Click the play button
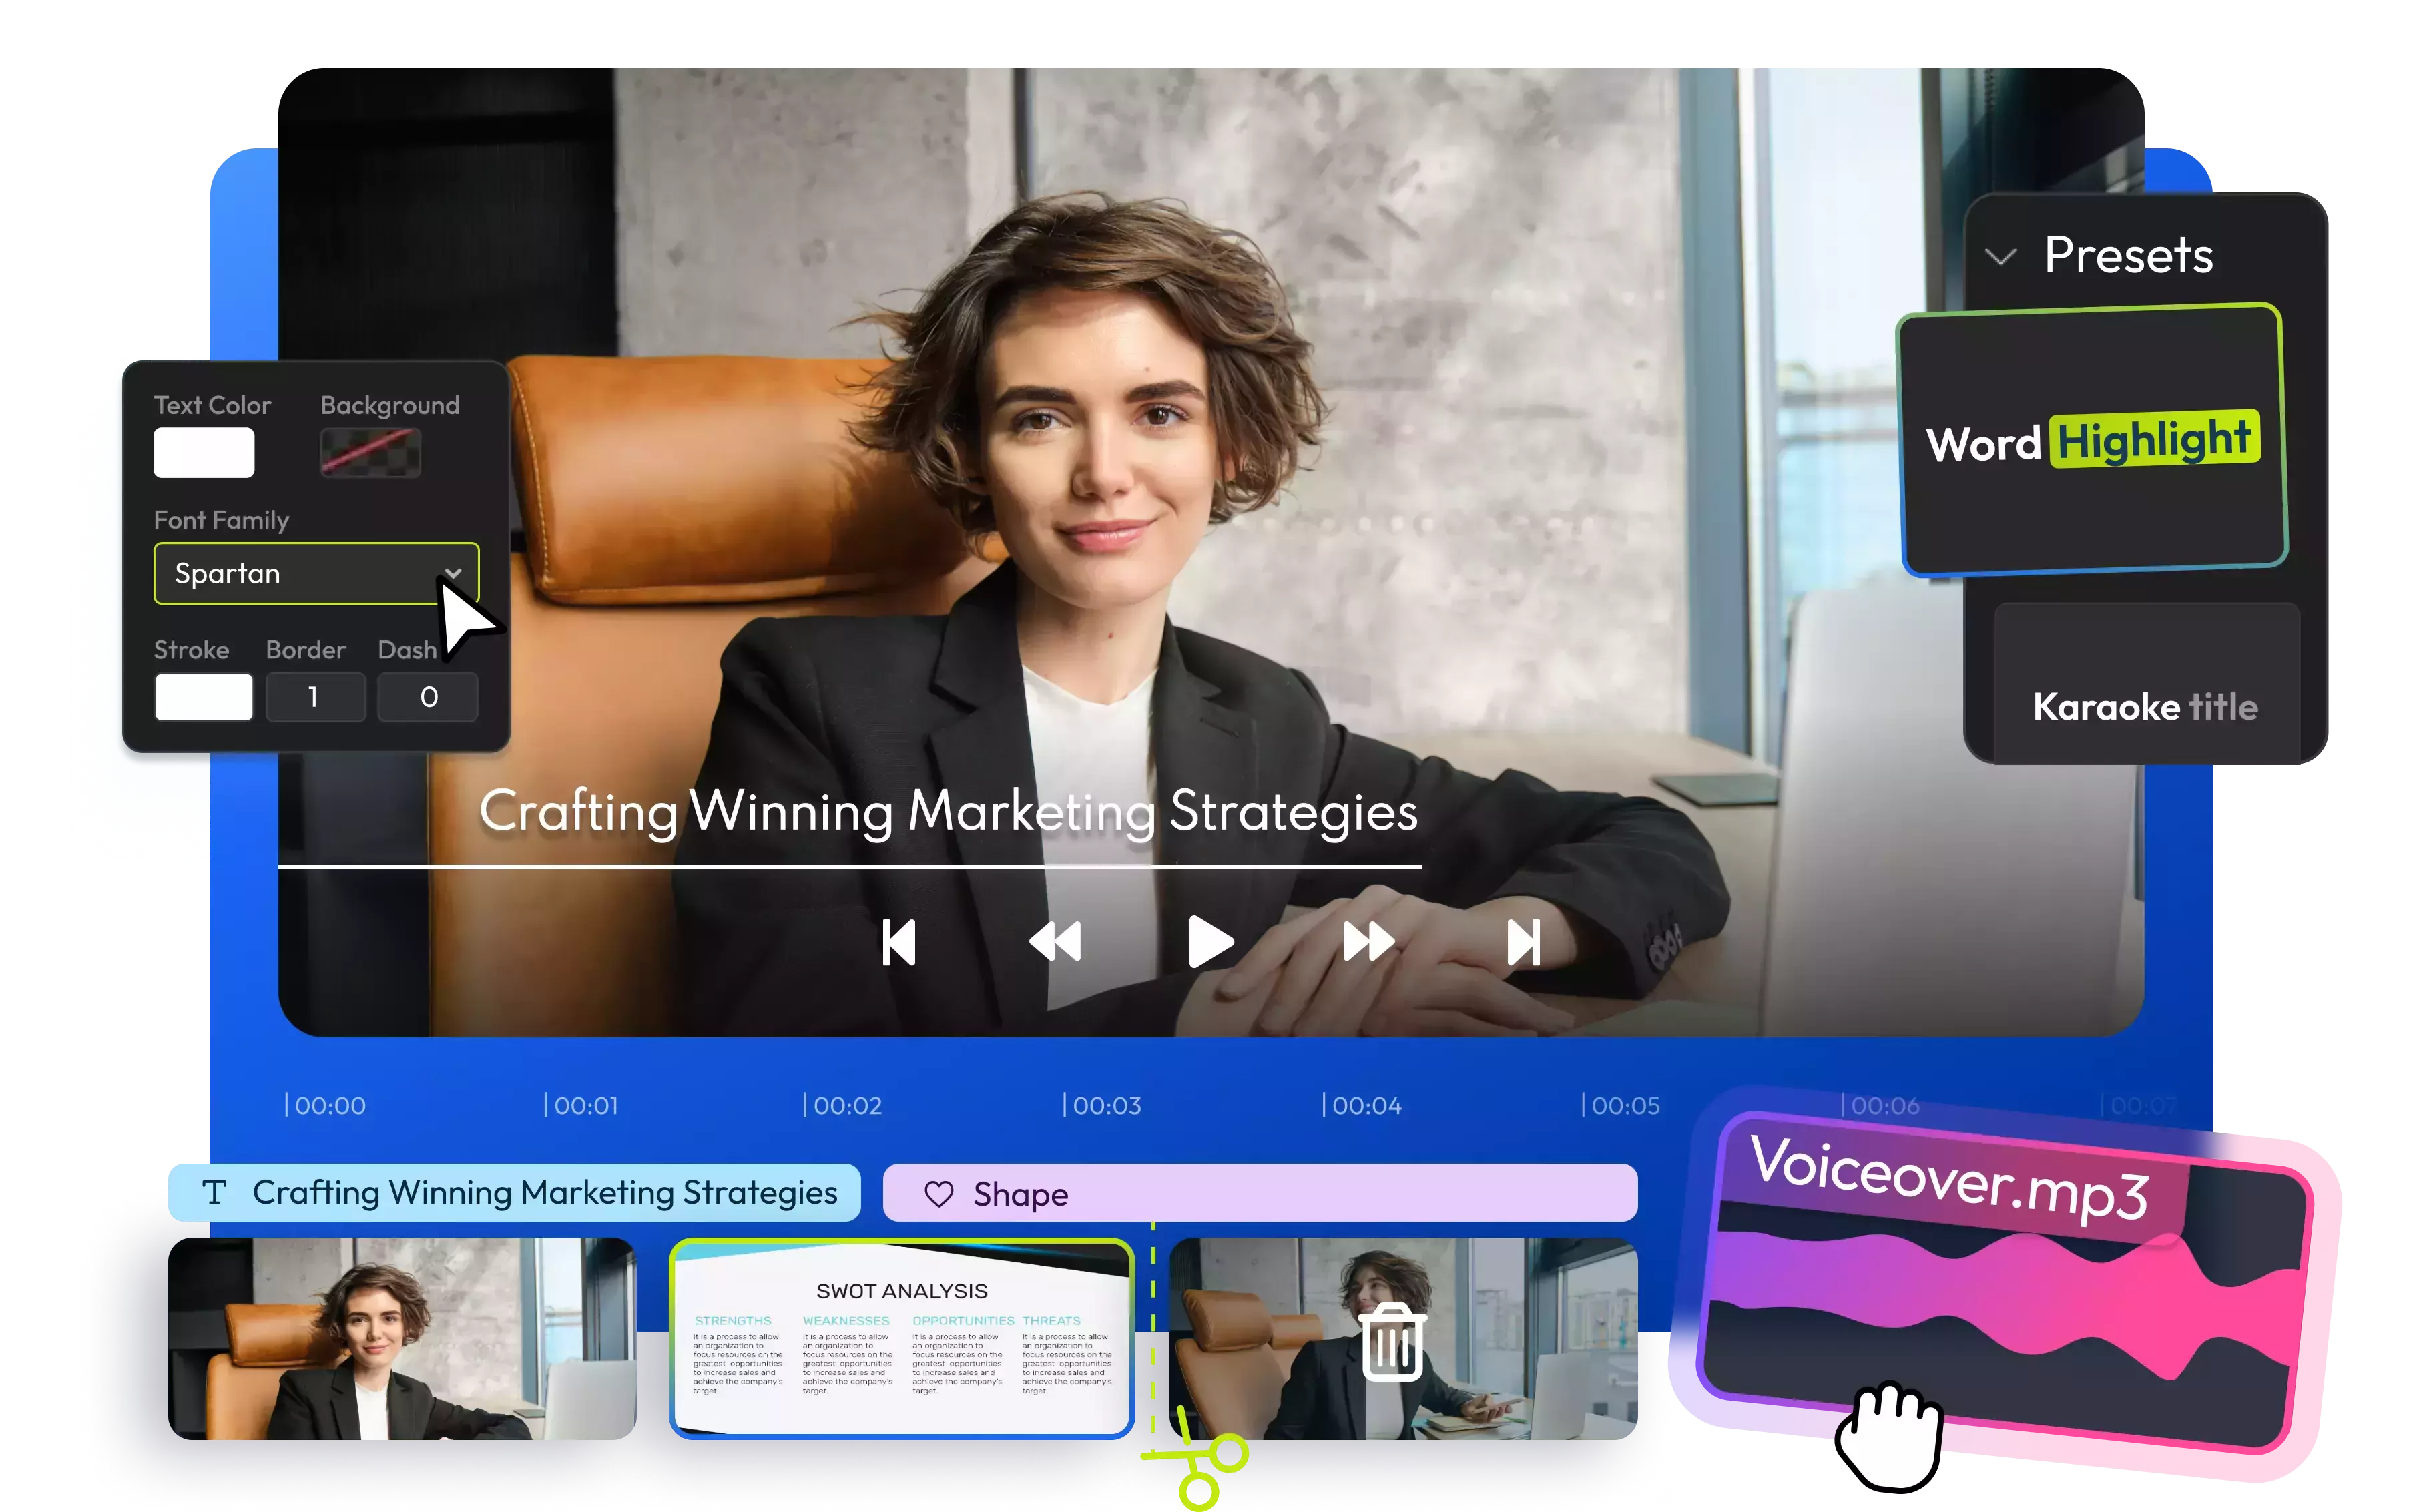The image size is (2423, 1512). click(x=1209, y=941)
